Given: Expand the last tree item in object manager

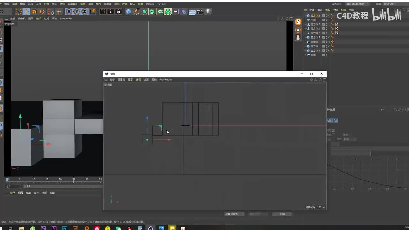Looking at the screenshot, I should point(305,55).
